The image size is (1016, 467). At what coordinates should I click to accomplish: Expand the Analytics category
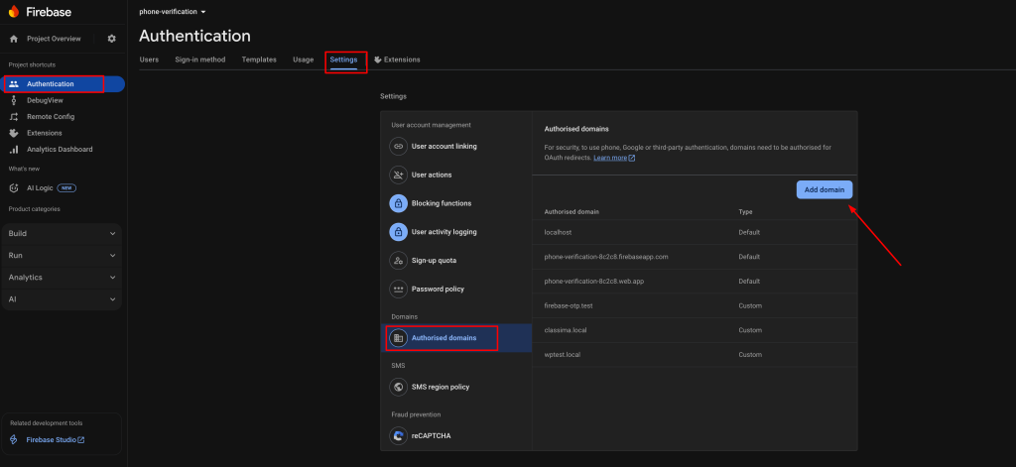point(63,278)
